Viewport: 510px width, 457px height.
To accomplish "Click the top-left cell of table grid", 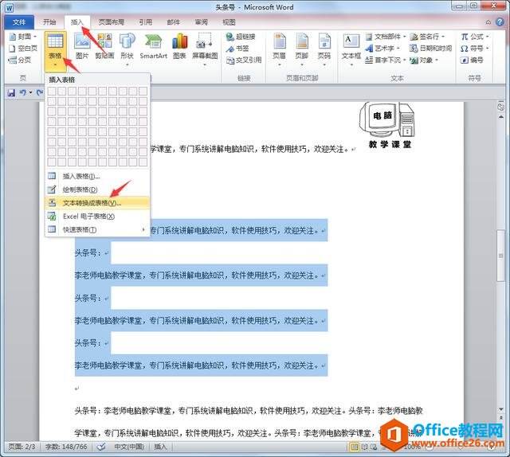I will point(52,91).
